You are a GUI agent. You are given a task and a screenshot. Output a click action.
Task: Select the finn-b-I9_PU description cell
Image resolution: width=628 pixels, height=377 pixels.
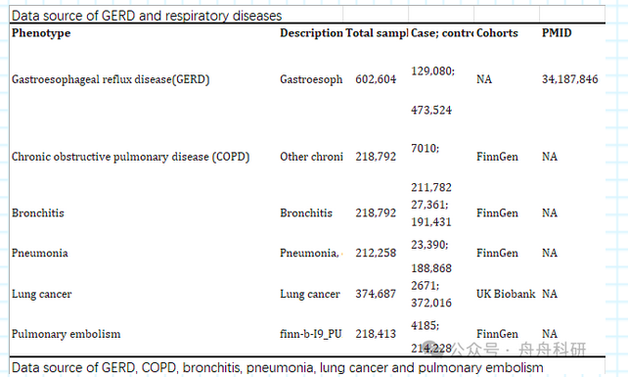(x=311, y=334)
